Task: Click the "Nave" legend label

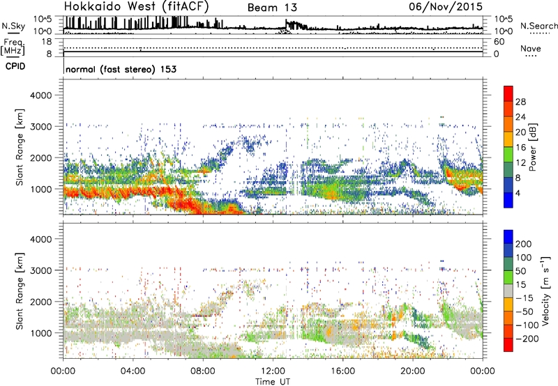Action: coord(530,48)
